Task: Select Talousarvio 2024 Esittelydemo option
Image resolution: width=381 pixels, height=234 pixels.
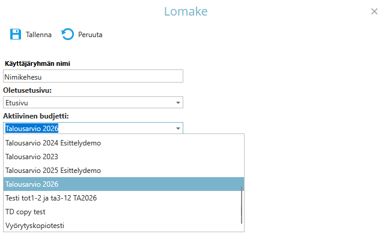Action: pos(124,143)
